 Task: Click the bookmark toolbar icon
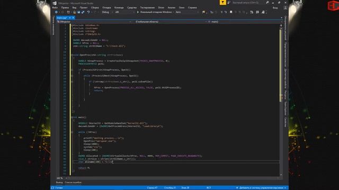pos(231,12)
